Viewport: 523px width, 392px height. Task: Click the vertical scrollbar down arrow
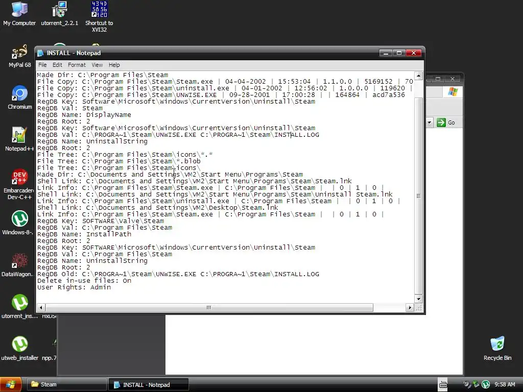coord(418,299)
